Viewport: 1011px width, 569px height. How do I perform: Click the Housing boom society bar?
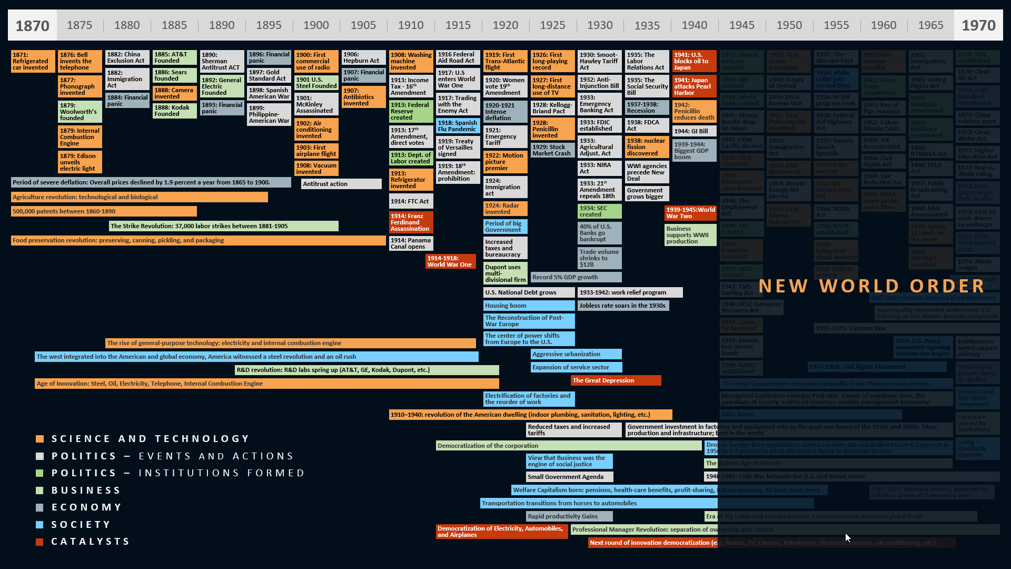pyautogui.click(x=529, y=306)
